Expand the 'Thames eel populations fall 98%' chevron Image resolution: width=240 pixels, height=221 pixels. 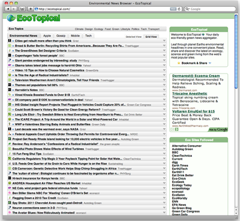point(164,85)
